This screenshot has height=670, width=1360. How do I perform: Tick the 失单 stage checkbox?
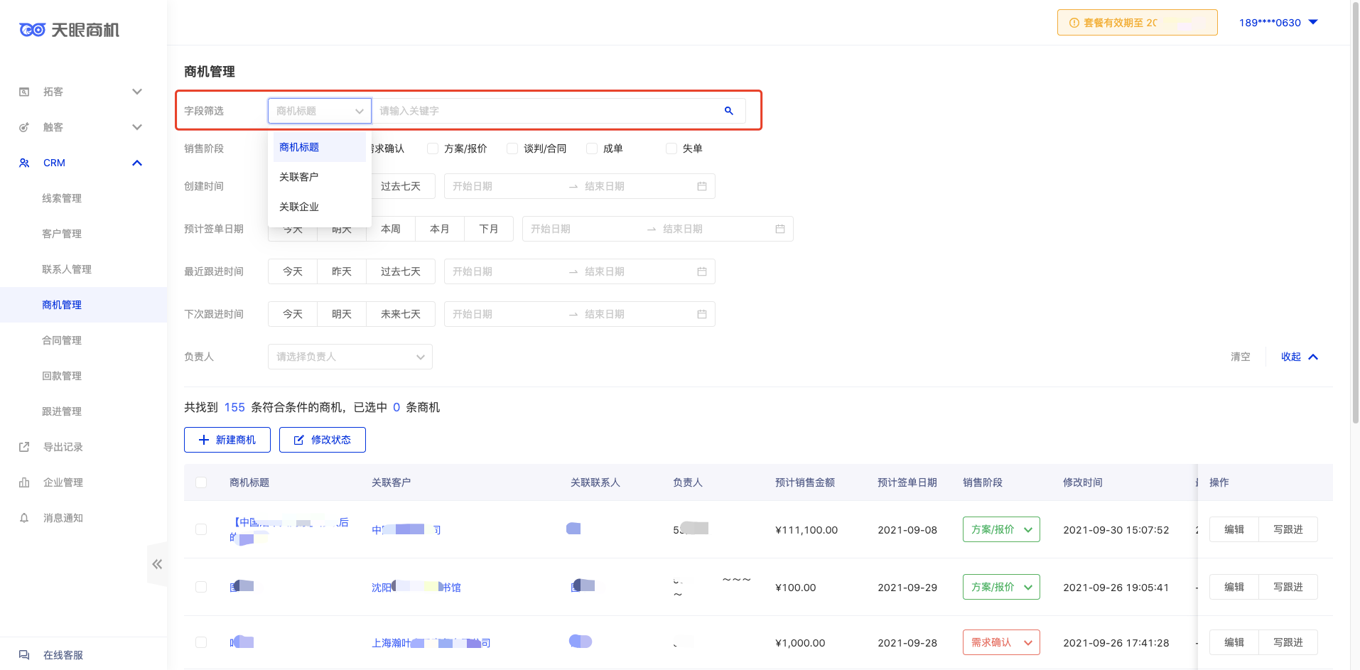[x=671, y=148]
